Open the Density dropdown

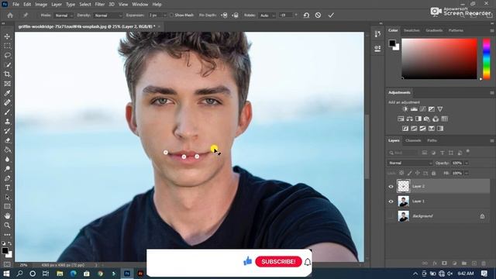click(108, 15)
